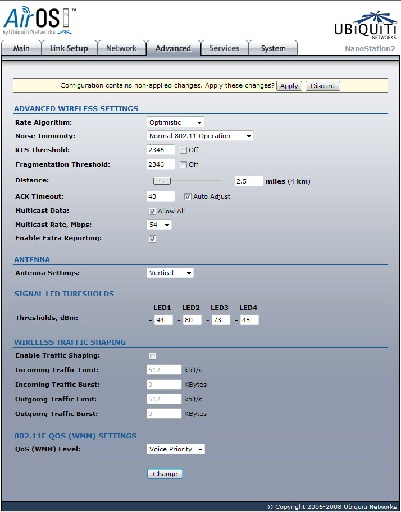Click the Distance slider handle
This screenshot has width=401, height=512.
click(162, 181)
